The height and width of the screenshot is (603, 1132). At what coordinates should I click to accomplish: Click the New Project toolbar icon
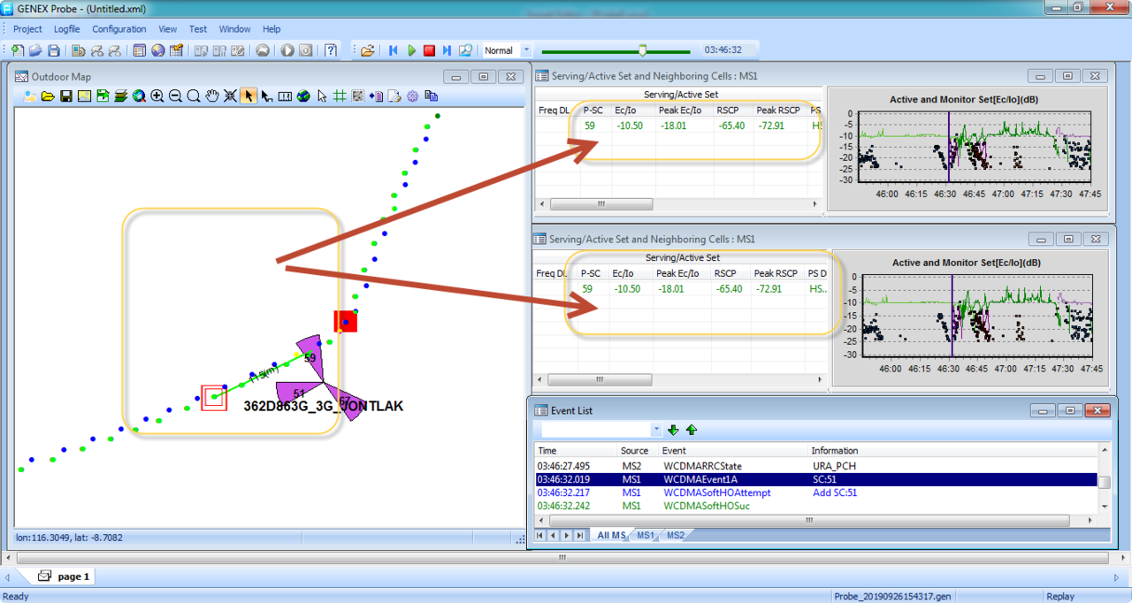click(x=18, y=50)
